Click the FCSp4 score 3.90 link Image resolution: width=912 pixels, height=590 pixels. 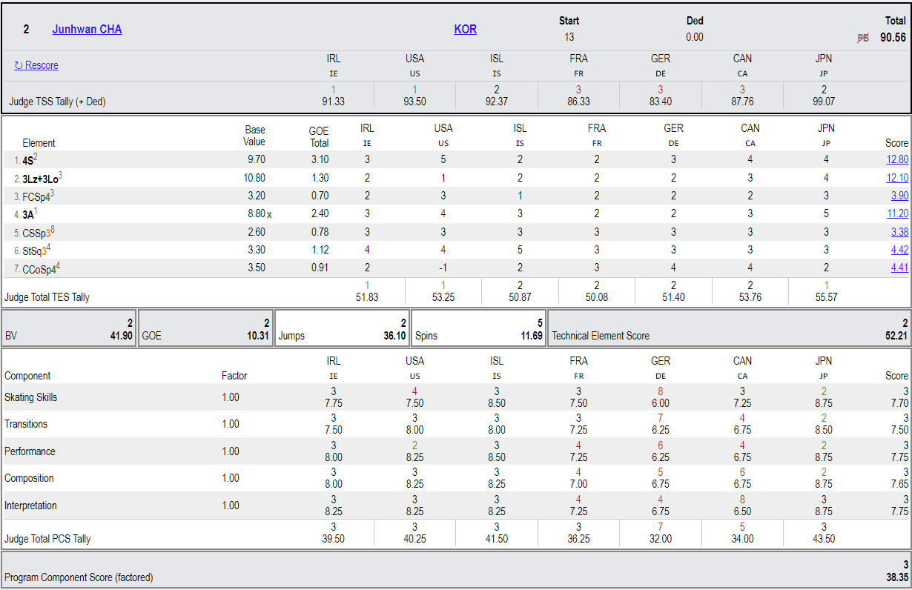click(899, 196)
